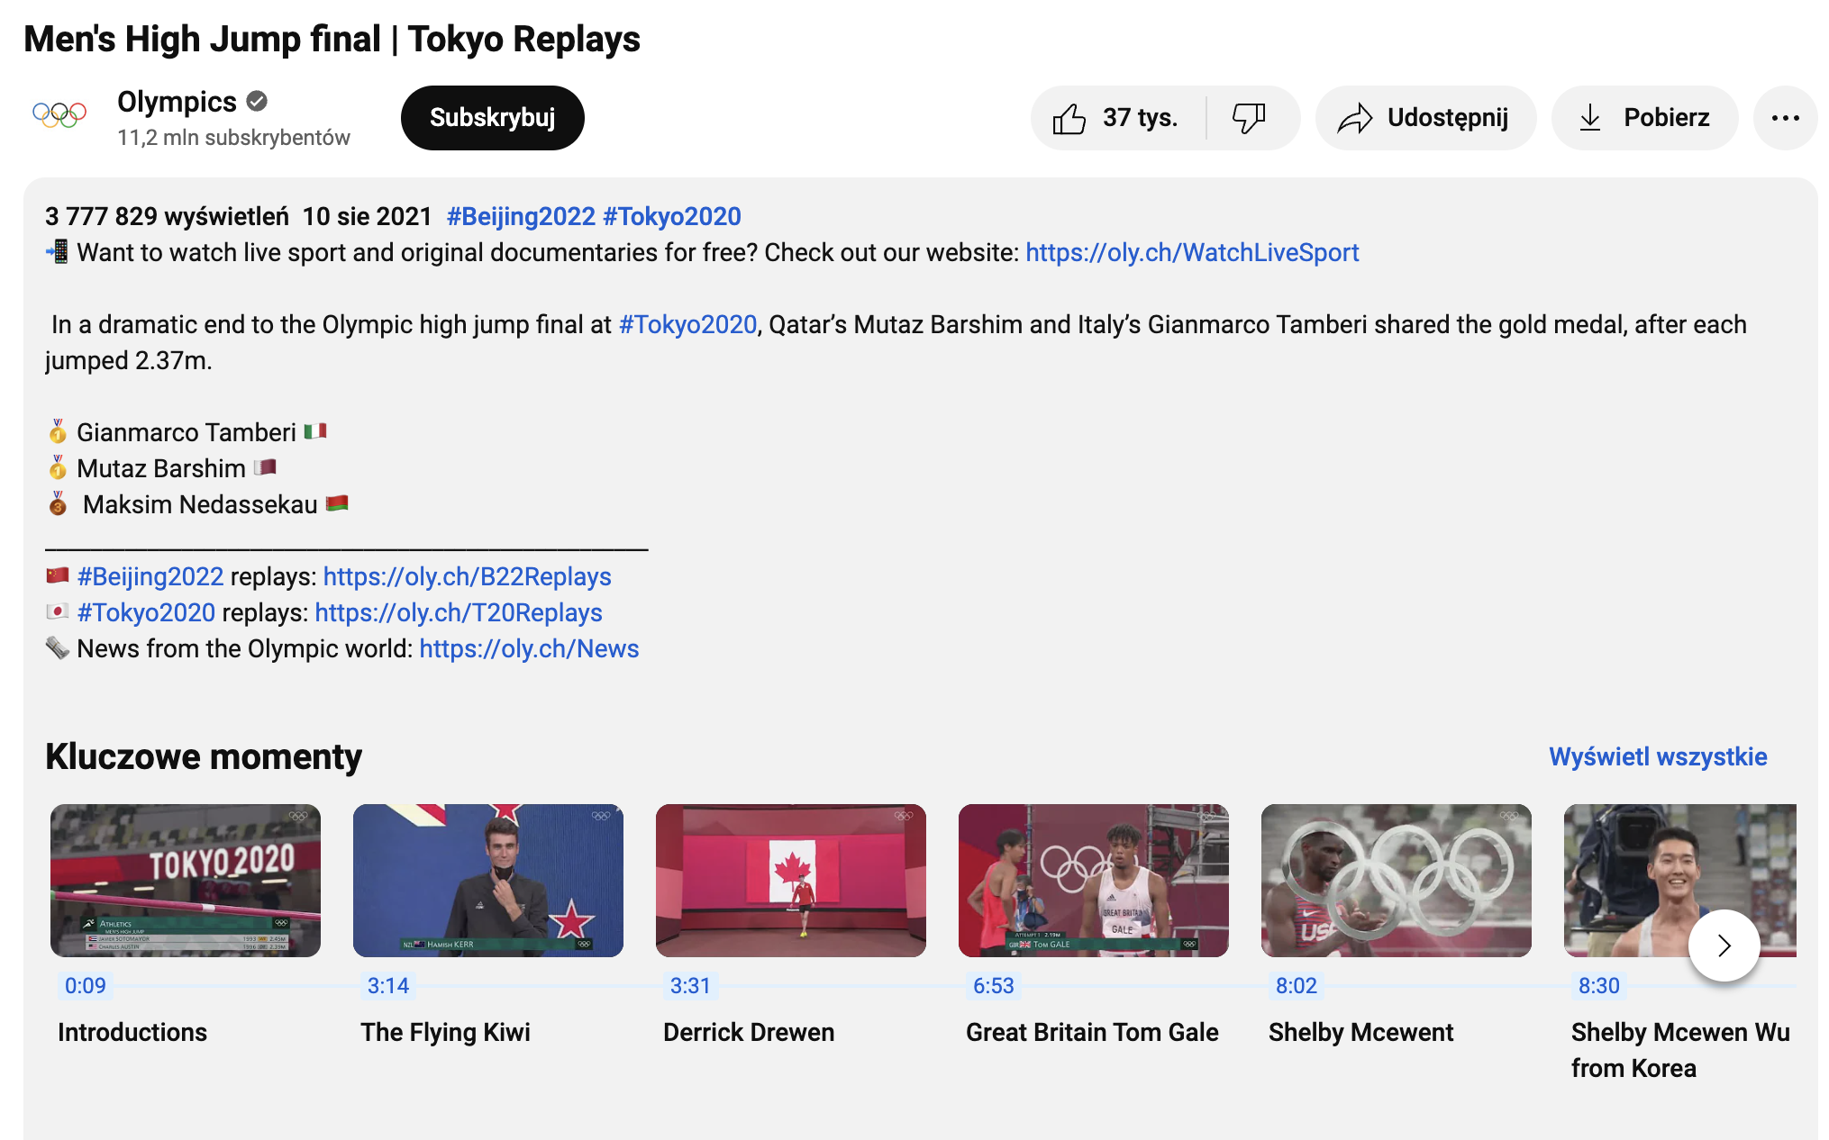This screenshot has height=1140, width=1829.
Task: Expand all key moments via Wyświetl wszystkie
Action: pyautogui.click(x=1658, y=756)
